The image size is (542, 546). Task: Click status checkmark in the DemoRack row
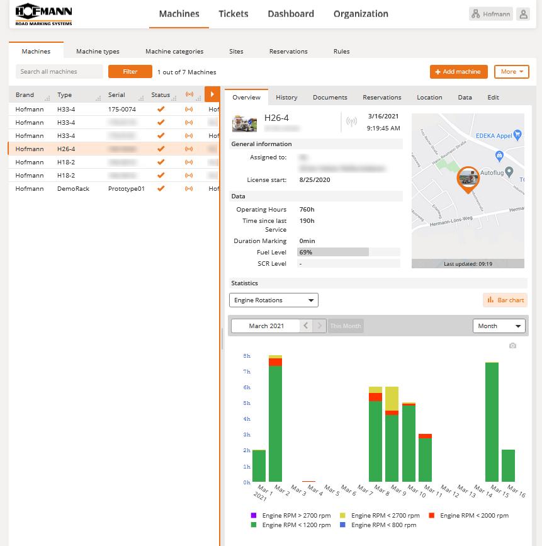161,189
